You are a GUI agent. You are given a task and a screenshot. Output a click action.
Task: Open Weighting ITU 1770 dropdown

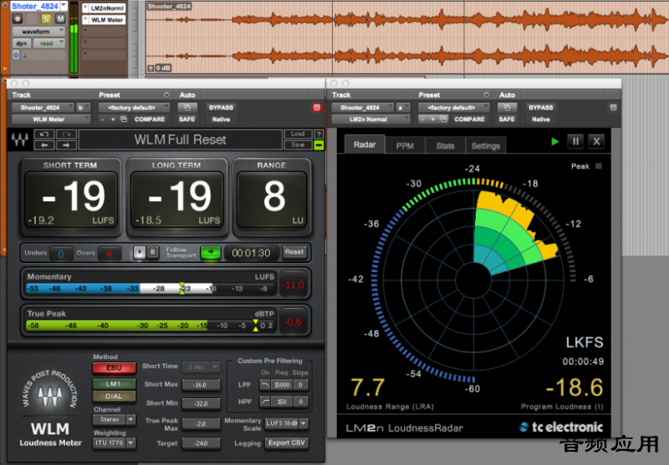(x=115, y=442)
